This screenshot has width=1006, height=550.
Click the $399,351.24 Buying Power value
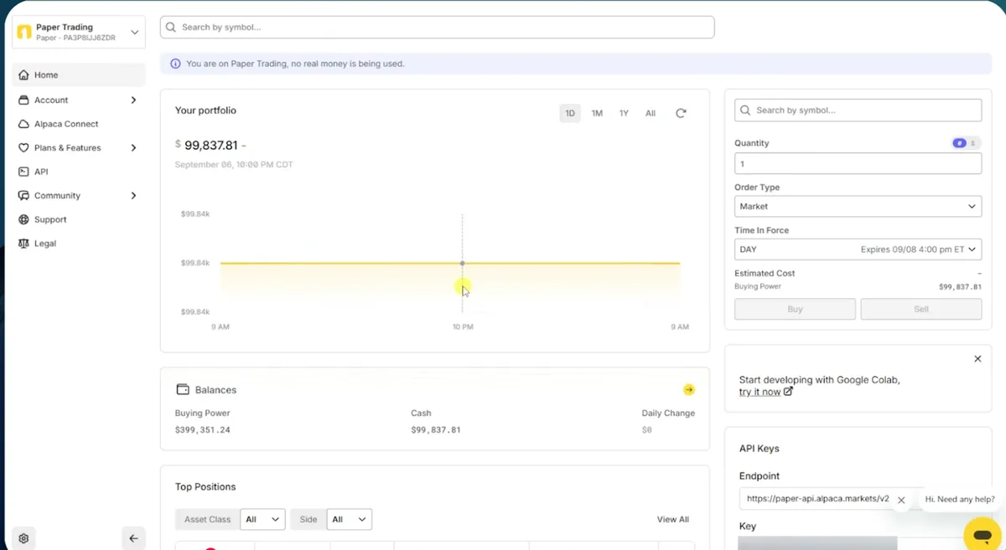pos(203,430)
